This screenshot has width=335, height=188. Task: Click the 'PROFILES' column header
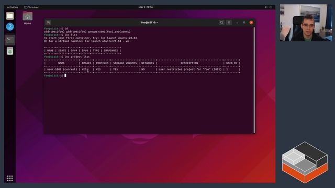pos(102,63)
